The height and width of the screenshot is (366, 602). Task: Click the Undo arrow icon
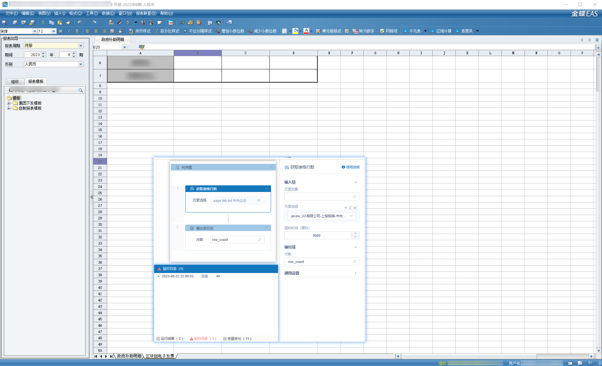[x=79, y=22]
